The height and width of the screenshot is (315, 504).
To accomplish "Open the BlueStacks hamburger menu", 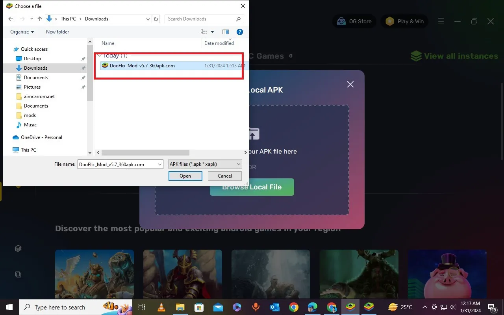I will tap(441, 21).
